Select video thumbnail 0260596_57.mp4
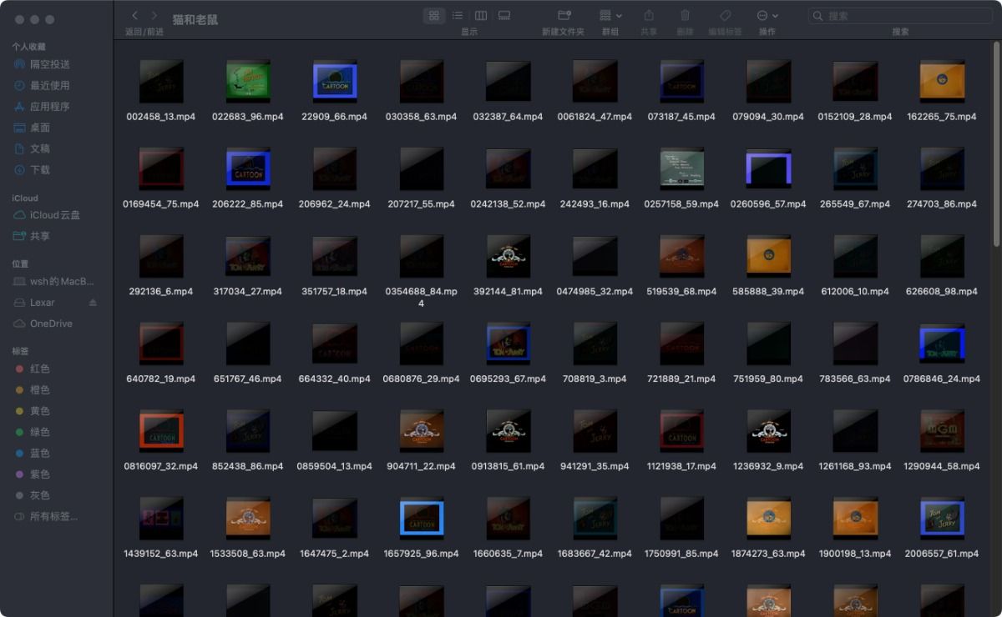 (768, 168)
